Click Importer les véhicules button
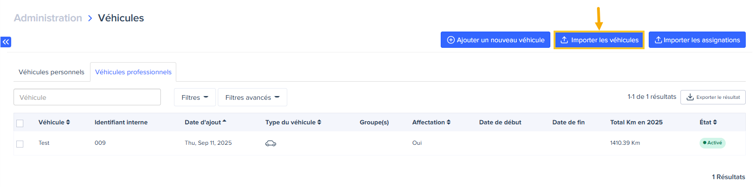 pos(599,40)
